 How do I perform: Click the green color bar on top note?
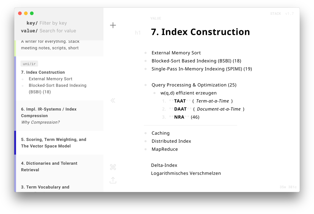[x=15, y=48]
